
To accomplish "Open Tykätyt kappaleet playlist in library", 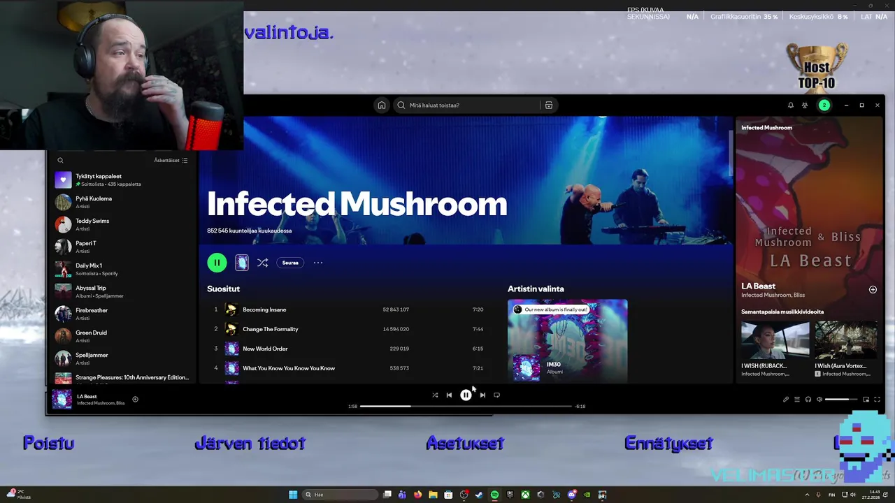I will click(122, 180).
